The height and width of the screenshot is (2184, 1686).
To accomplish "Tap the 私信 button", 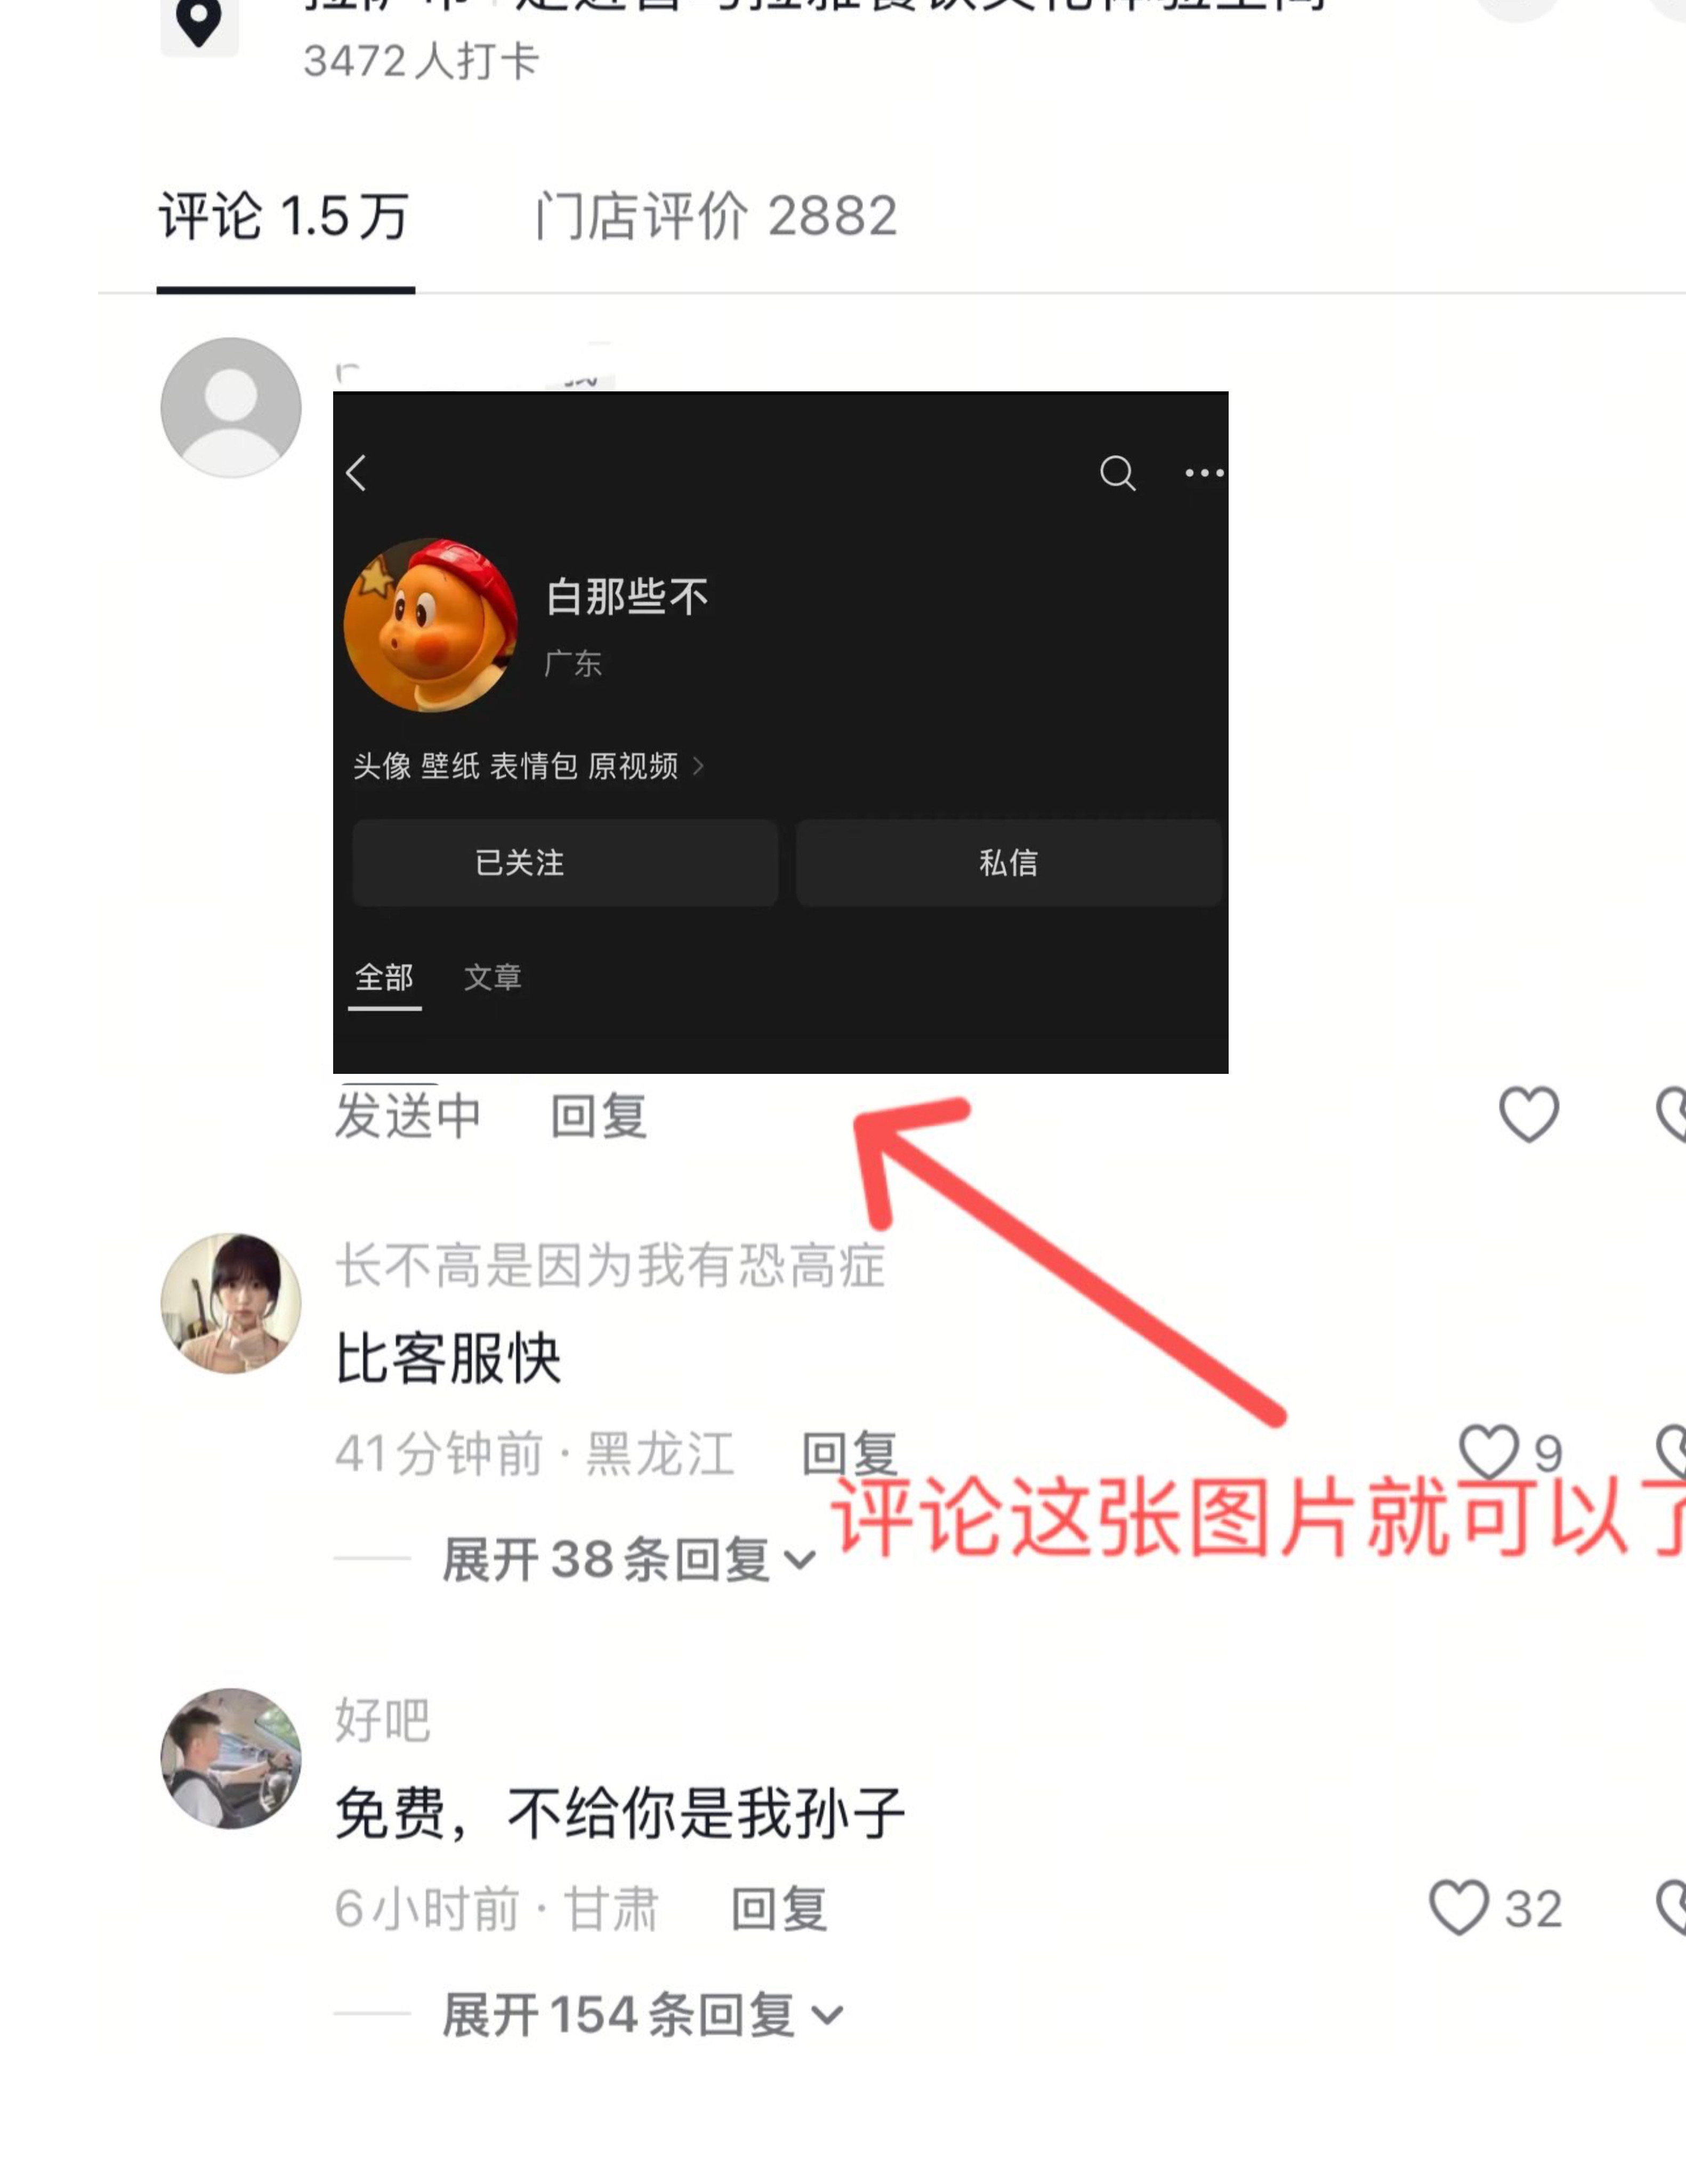I will (x=1009, y=863).
